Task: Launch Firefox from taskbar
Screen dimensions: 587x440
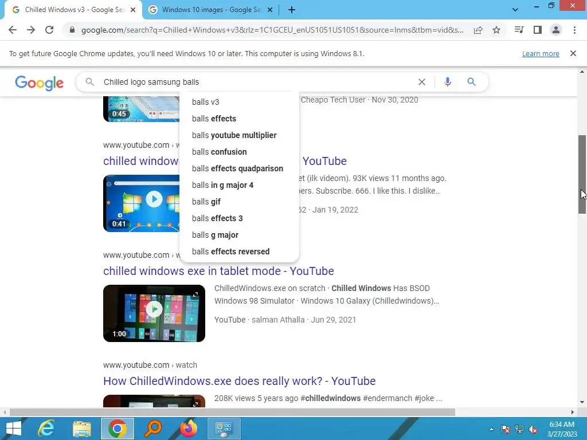Action: pyautogui.click(x=189, y=429)
